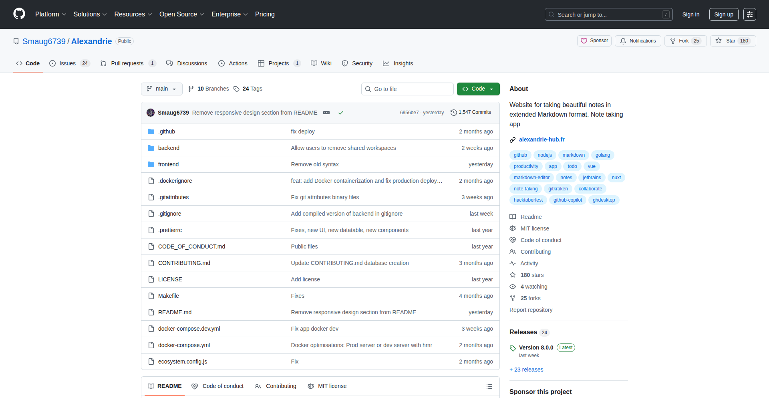Image resolution: width=769 pixels, height=398 pixels.
Task: Expand the main branch selector
Action: tap(161, 89)
